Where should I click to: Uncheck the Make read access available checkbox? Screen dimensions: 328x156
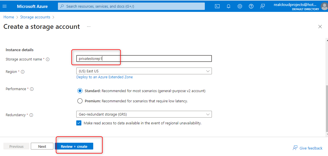pos(79,123)
